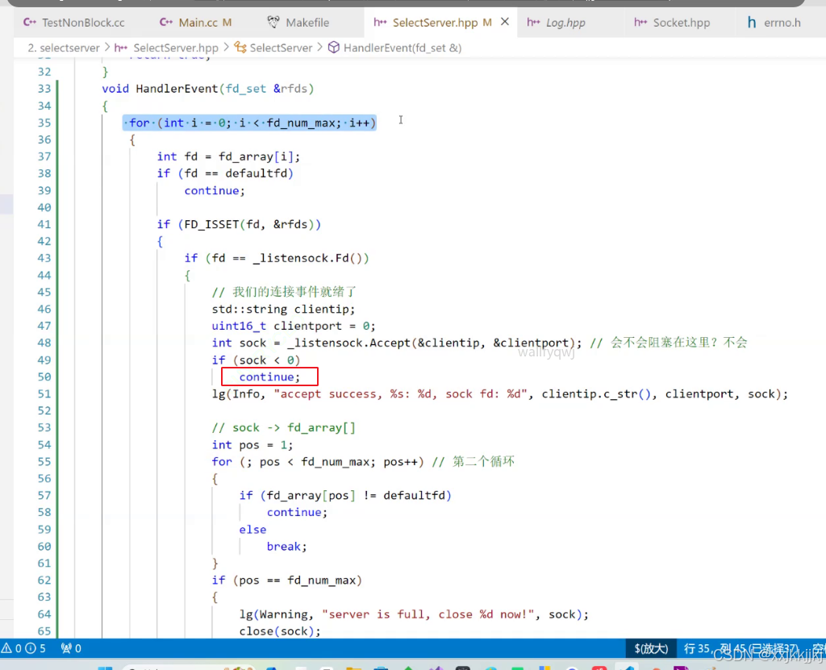
Task: Switch to the TestNonBlock.cc tab
Action: 73,23
